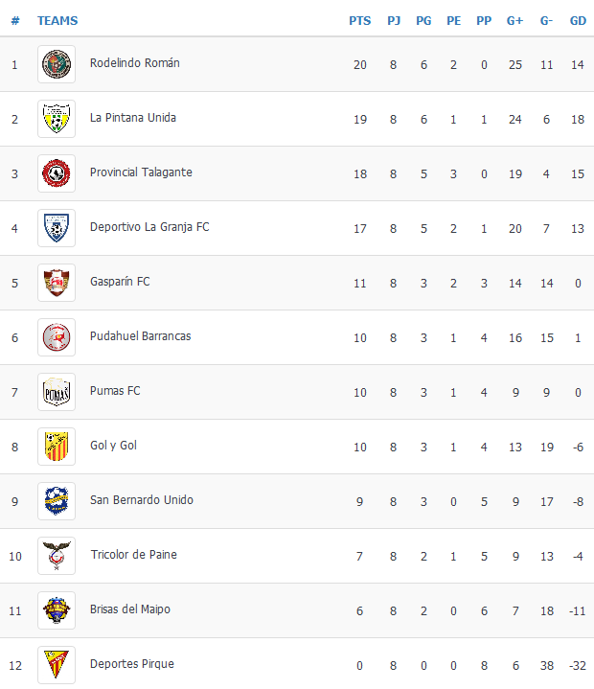
Task: Select the Pumas FC badge
Action: tap(57, 392)
